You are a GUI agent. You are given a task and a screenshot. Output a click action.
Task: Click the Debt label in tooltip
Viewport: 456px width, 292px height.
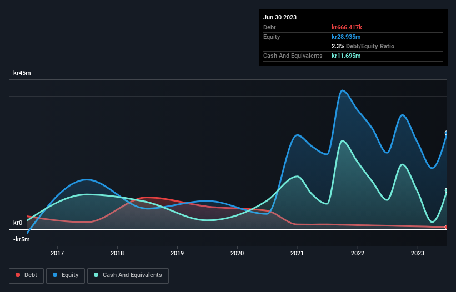269,27
